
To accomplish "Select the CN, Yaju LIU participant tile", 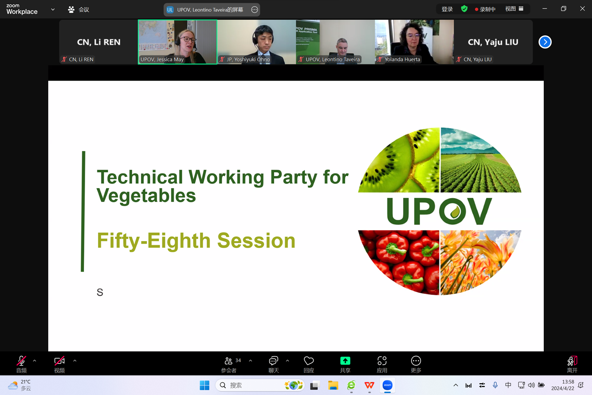I will [x=493, y=42].
